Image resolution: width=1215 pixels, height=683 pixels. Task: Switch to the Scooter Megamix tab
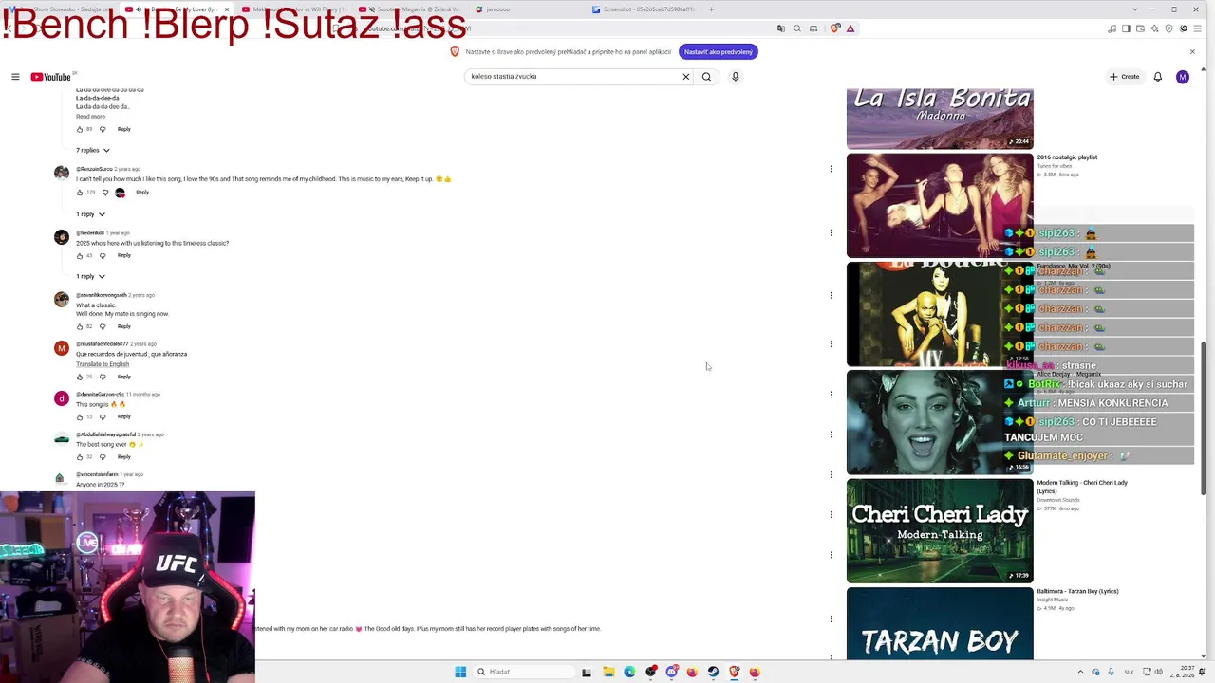tap(413, 9)
